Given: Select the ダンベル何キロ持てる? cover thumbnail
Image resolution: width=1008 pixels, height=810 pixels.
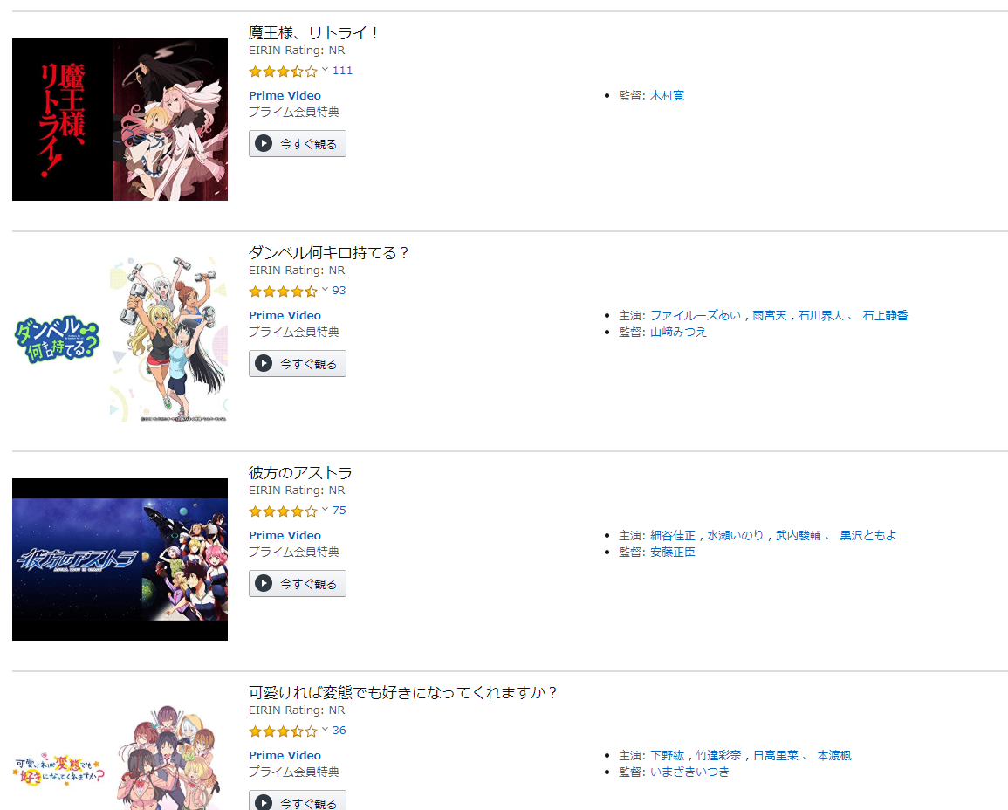Looking at the screenshot, I should point(120,340).
